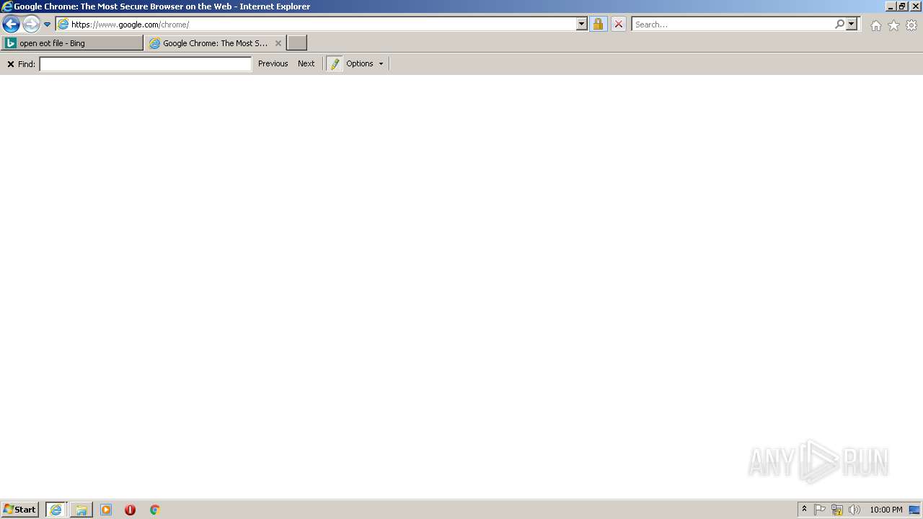Image resolution: width=923 pixels, height=519 pixels.
Task: Click the Find text input field
Action: click(x=145, y=64)
